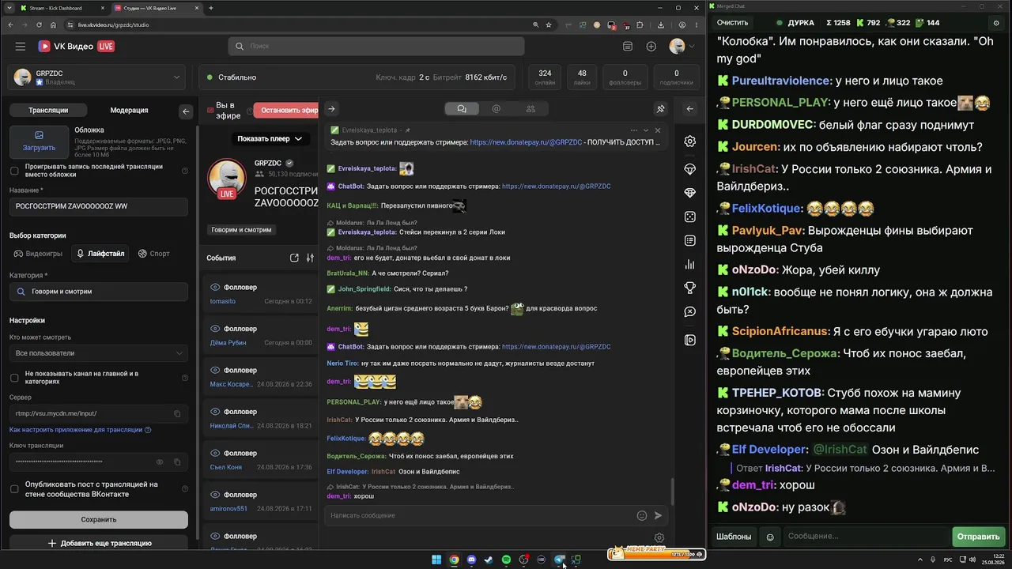Open the events filter settings icon
This screenshot has height=569, width=1012.
310,258
